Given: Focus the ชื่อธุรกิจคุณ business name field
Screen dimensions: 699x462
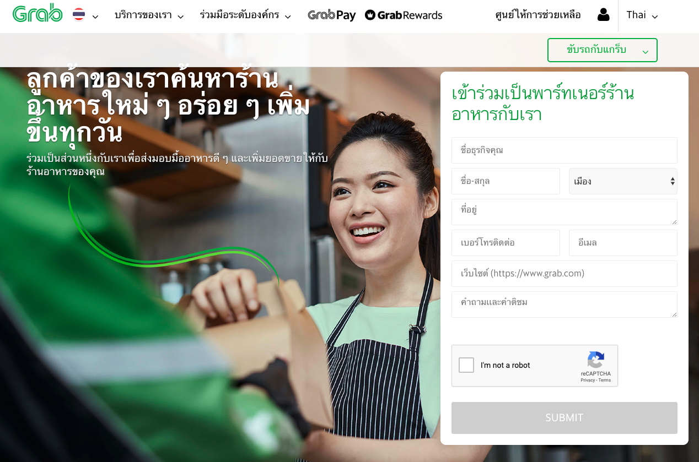Looking at the screenshot, I should (564, 150).
